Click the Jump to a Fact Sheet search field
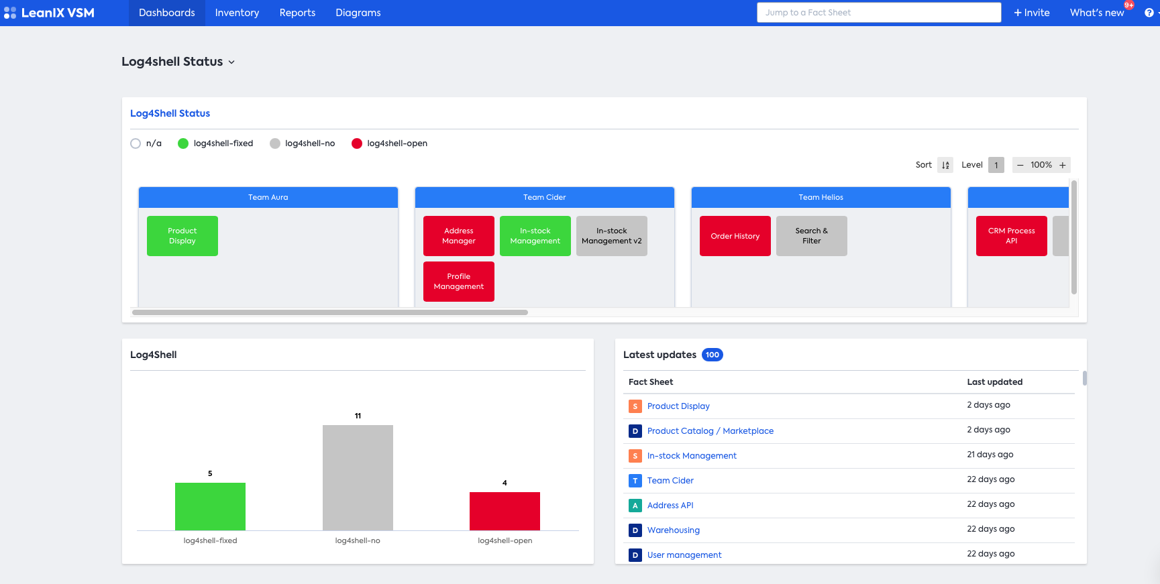Image resolution: width=1160 pixels, height=584 pixels. click(x=879, y=13)
